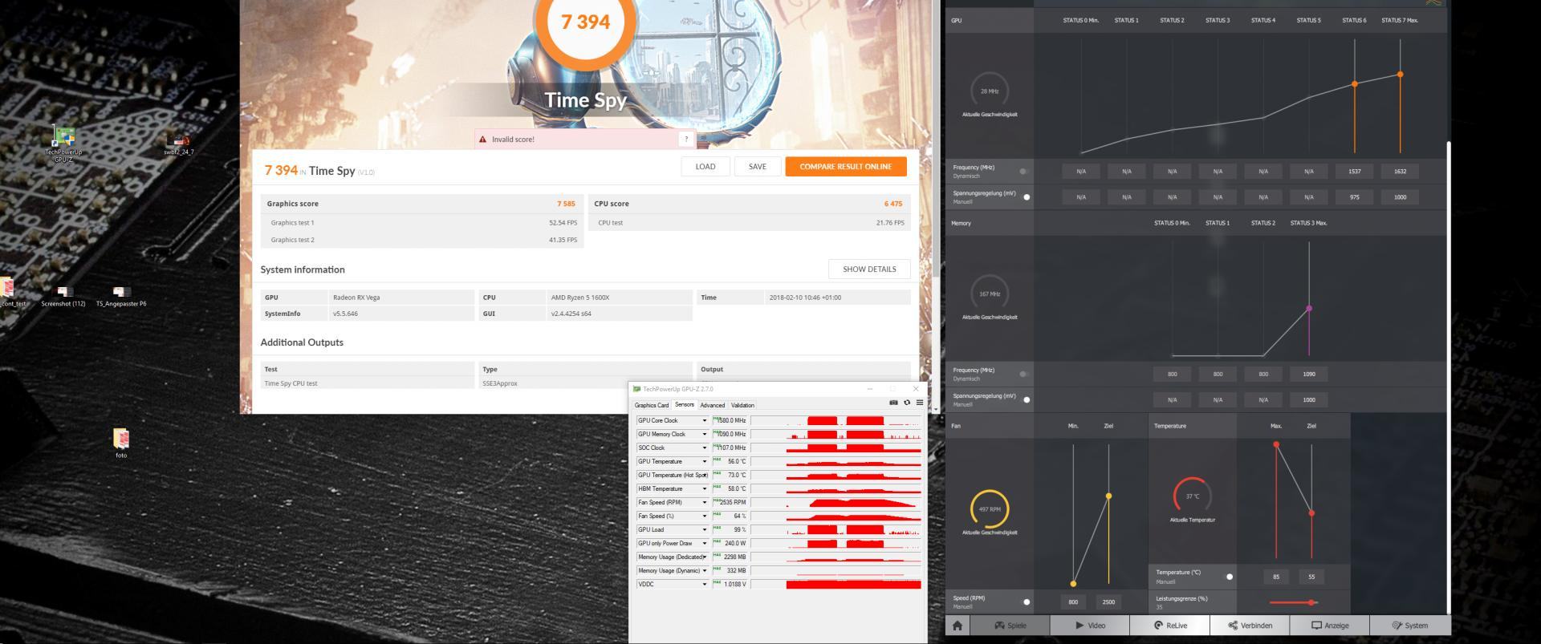Click the invalid score warning triangle icon
Image resolution: width=1541 pixels, height=644 pixels.
click(482, 140)
